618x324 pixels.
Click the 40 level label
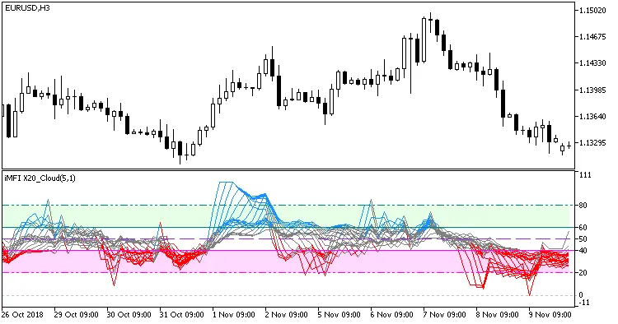(x=583, y=251)
